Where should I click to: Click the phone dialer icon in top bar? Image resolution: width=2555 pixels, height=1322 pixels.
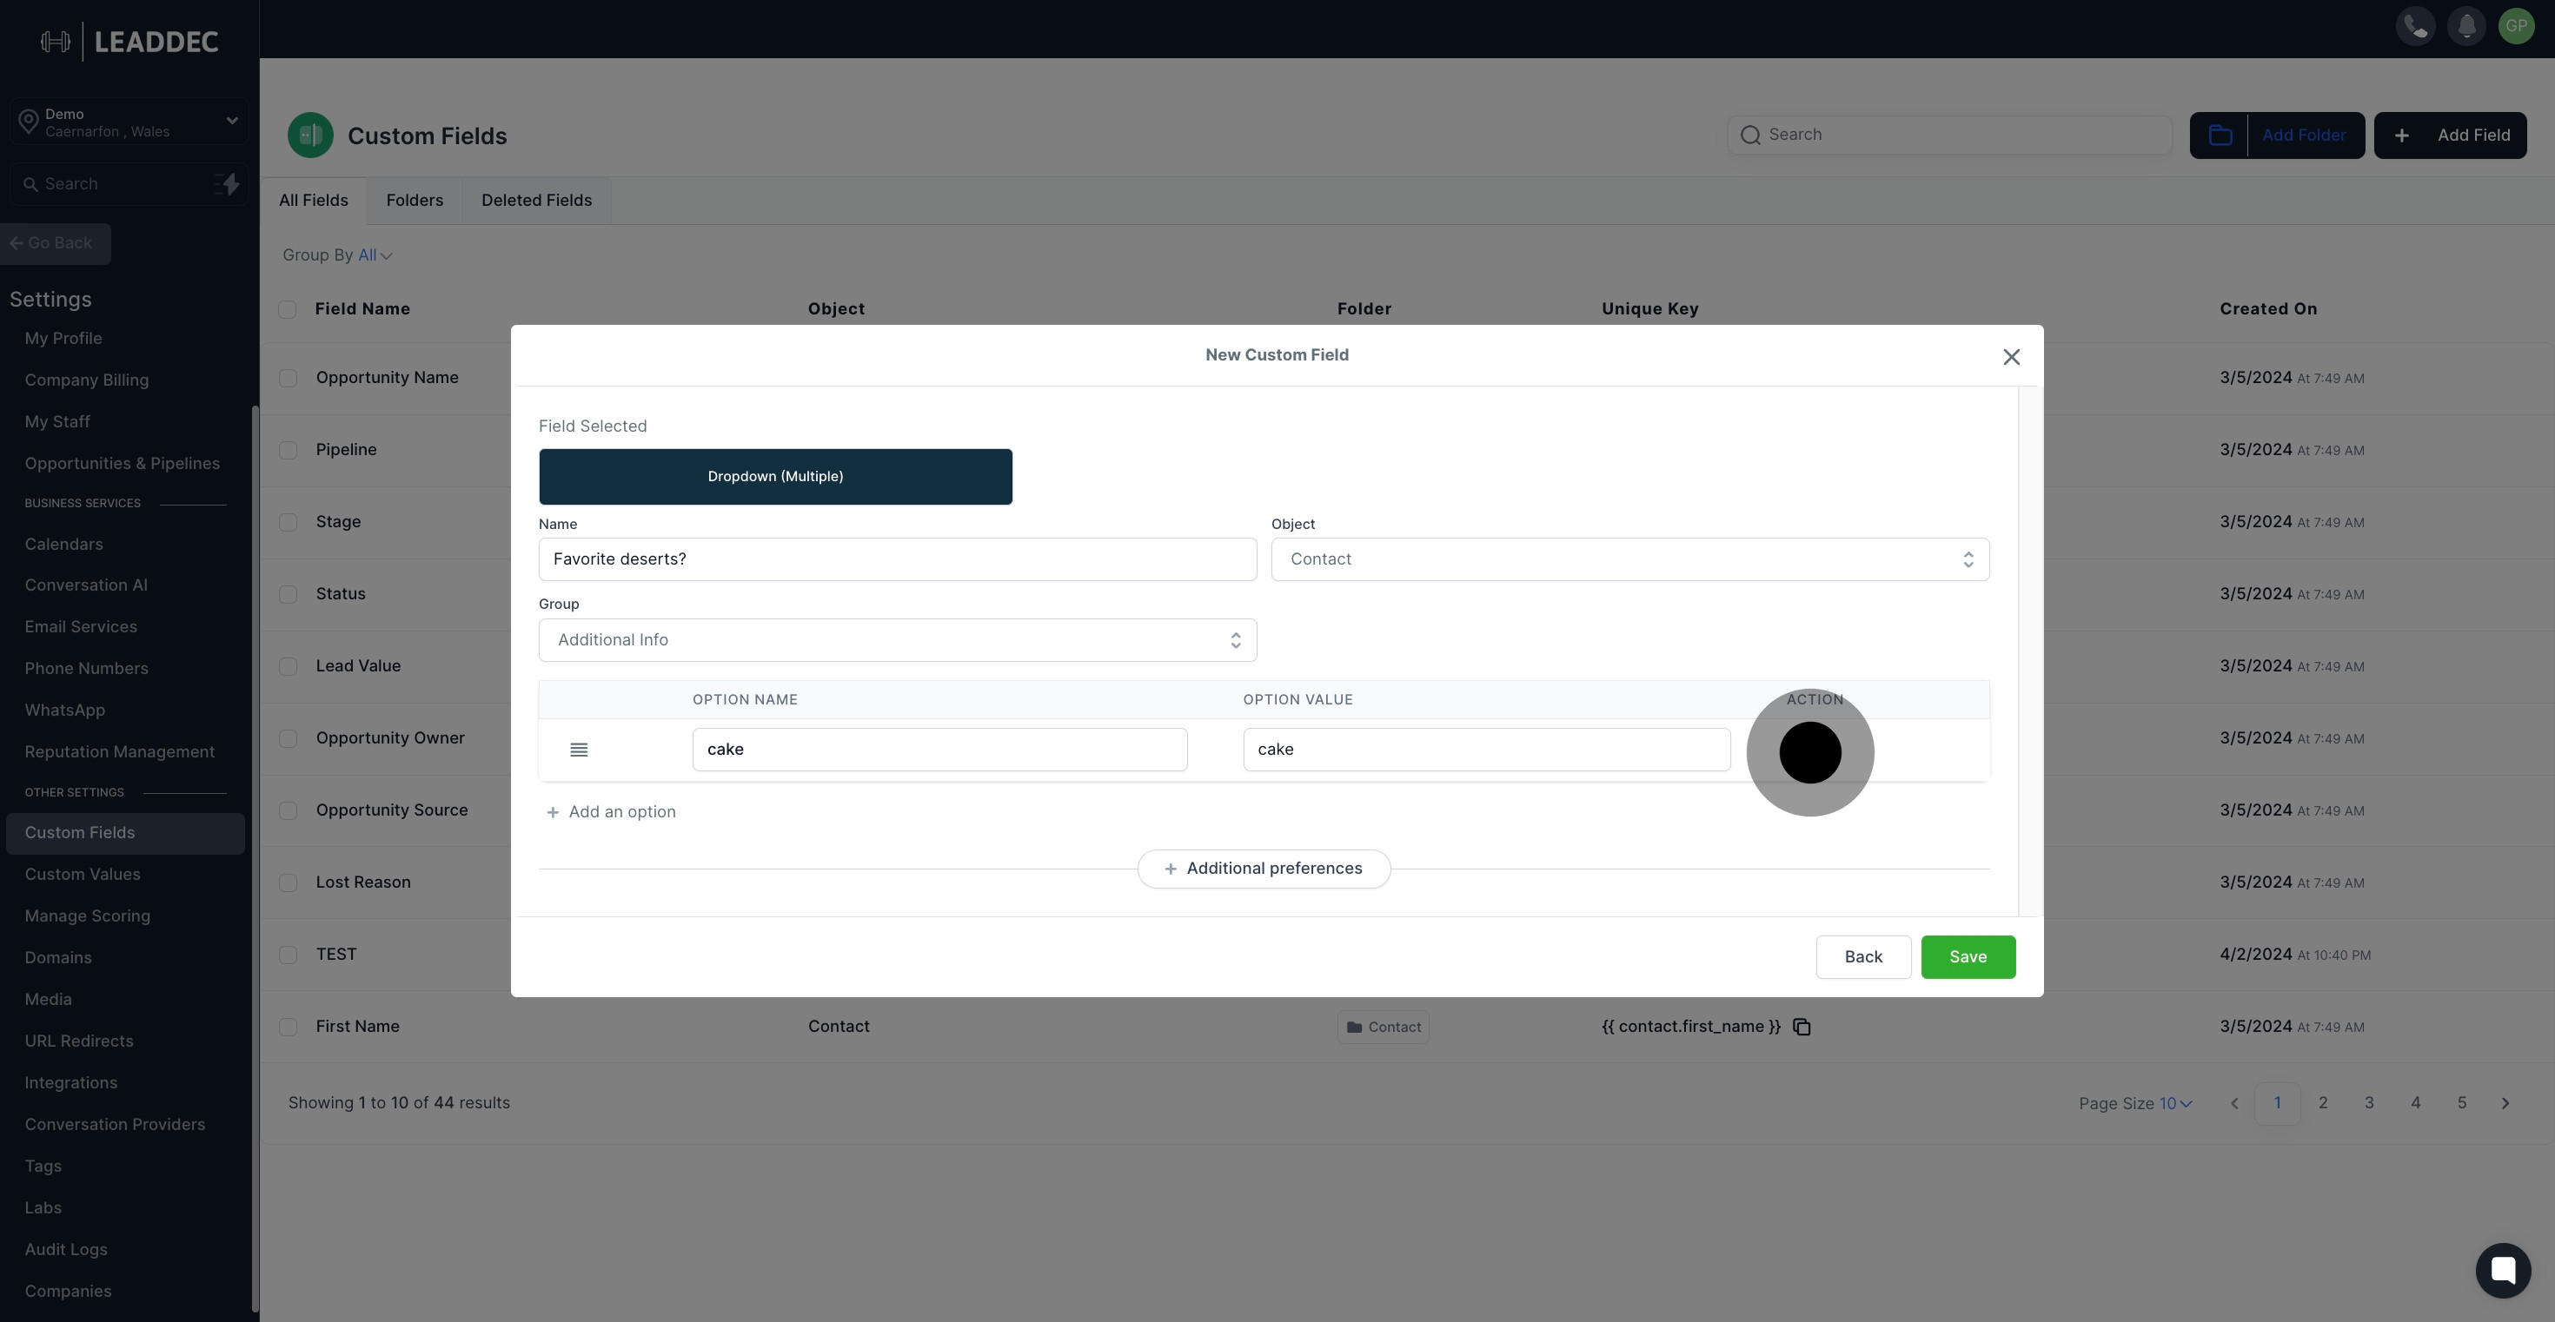tap(2415, 27)
